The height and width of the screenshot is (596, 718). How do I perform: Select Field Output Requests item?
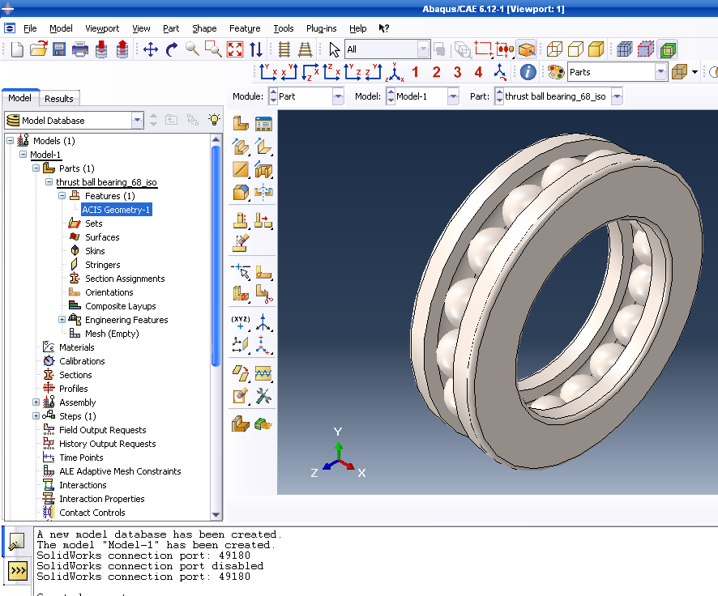click(x=103, y=430)
